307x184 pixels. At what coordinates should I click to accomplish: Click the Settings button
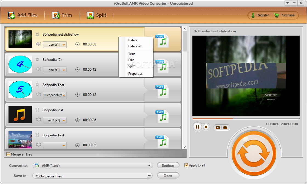[x=168, y=166]
